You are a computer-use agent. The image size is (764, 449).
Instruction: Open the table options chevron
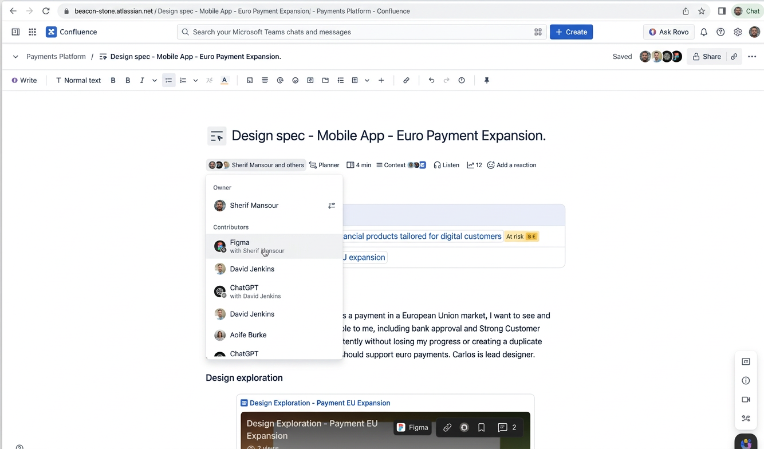[367, 81]
